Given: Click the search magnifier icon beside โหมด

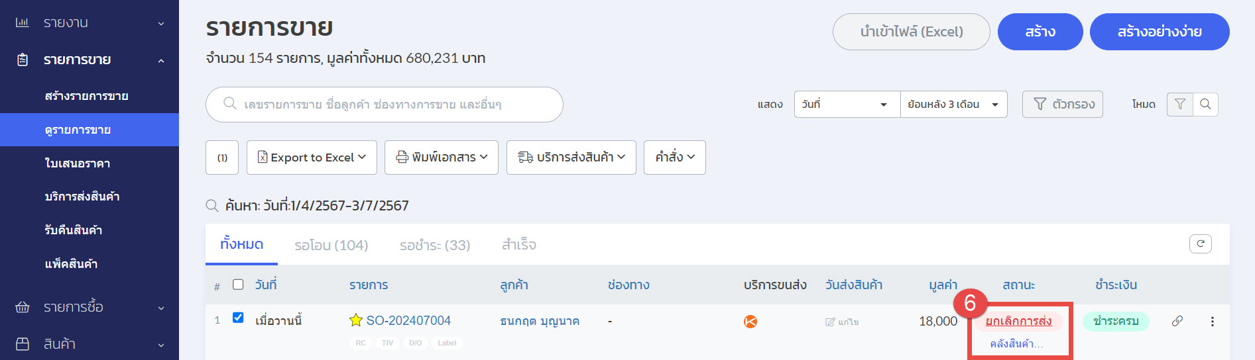Looking at the screenshot, I should 1205,104.
